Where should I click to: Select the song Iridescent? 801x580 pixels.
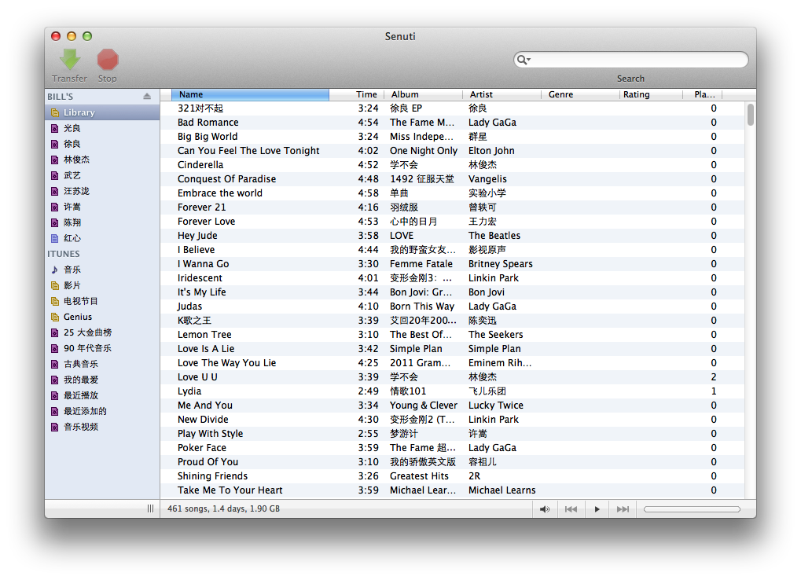[452, 278]
